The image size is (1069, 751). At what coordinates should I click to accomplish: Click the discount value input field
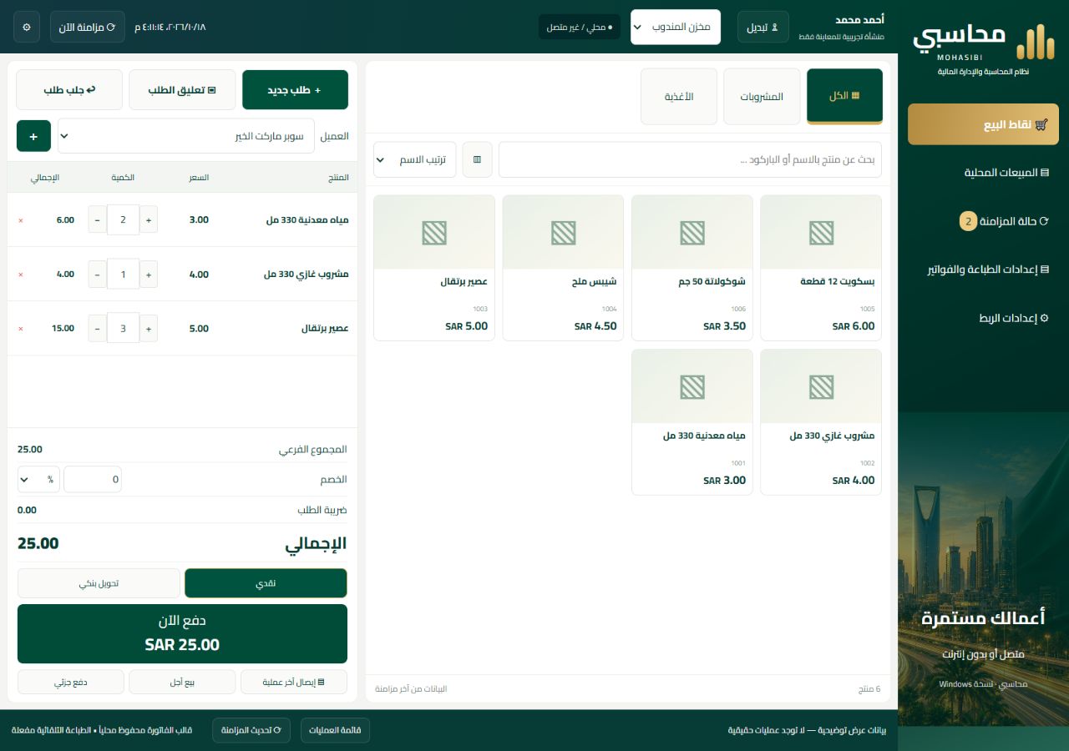(93, 480)
